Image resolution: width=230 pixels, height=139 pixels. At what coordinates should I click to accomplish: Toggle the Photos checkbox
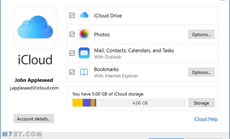72,34
